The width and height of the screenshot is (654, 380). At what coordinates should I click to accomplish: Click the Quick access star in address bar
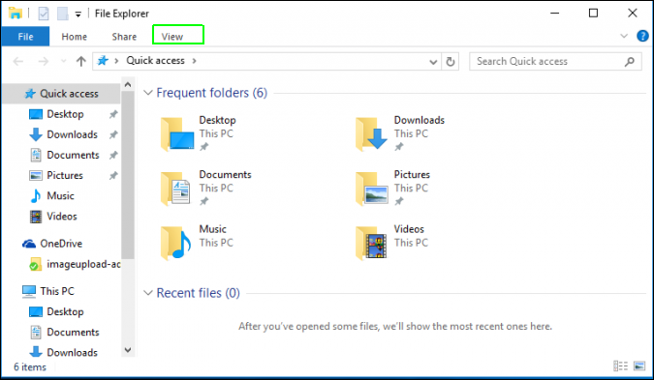(103, 61)
